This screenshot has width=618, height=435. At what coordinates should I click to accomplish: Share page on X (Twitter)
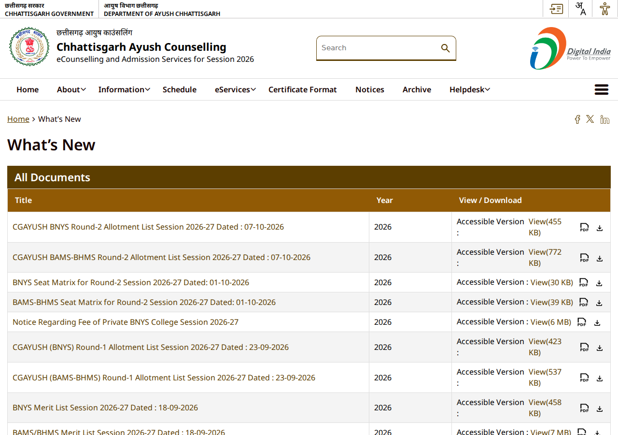pyautogui.click(x=590, y=119)
